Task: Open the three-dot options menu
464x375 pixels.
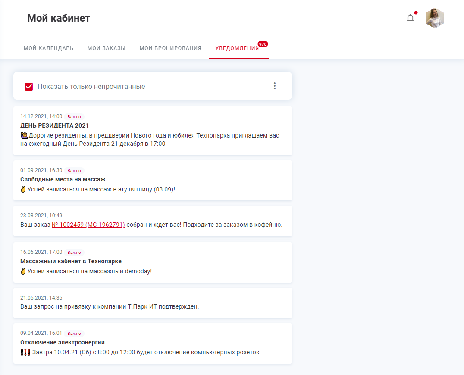Action: pyautogui.click(x=275, y=86)
